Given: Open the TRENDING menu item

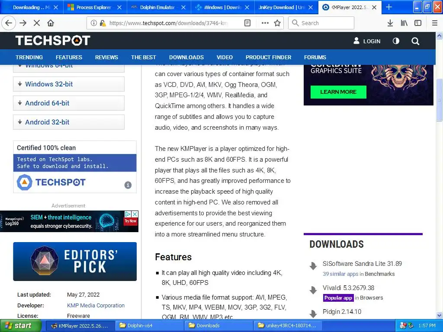Looking at the screenshot, I should (29, 57).
